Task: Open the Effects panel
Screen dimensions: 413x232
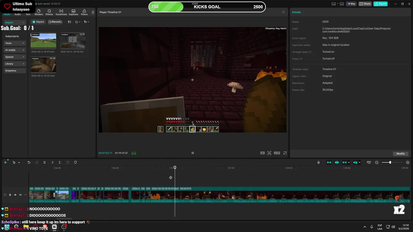Action: click(x=49, y=12)
